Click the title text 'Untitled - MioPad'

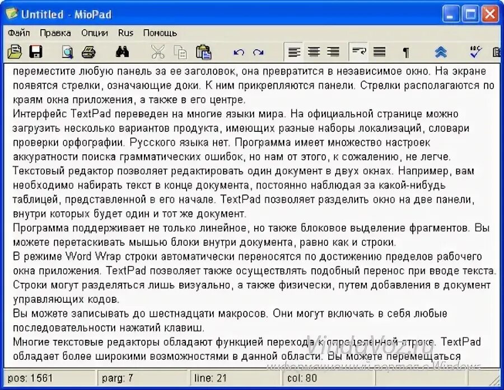point(66,14)
